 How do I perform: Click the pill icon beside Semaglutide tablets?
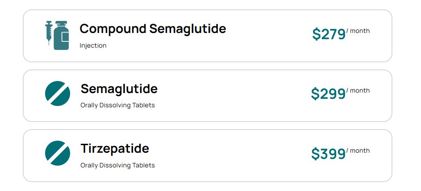pos(58,93)
